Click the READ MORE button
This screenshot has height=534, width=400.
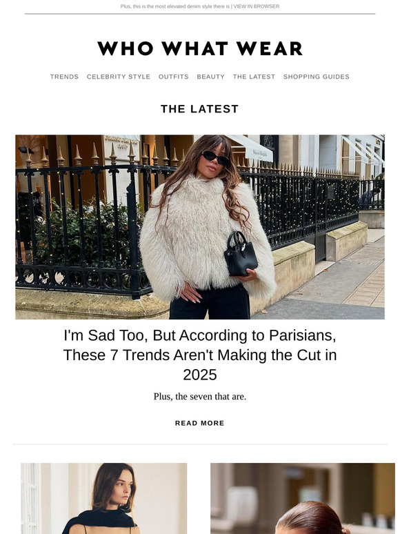click(x=200, y=423)
